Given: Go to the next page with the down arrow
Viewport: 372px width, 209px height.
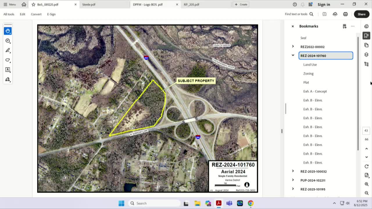Looking at the screenshot, I should 366,157.
